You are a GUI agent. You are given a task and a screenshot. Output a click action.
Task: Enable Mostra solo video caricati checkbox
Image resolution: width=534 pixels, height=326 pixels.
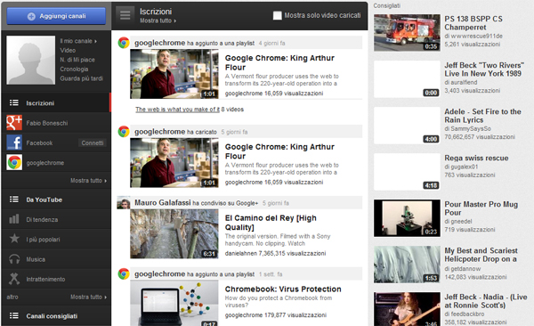pyautogui.click(x=277, y=15)
